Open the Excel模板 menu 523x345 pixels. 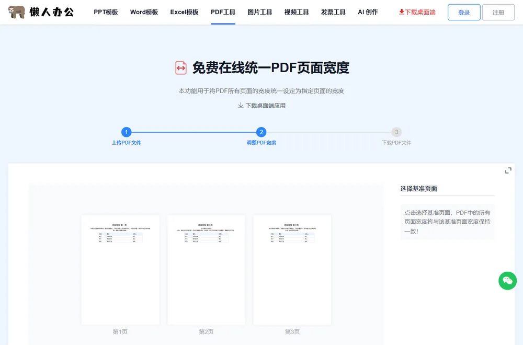point(185,13)
